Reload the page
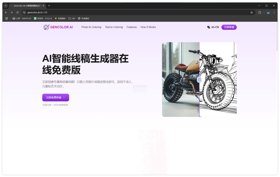 pyautogui.click(x=17, y=12)
